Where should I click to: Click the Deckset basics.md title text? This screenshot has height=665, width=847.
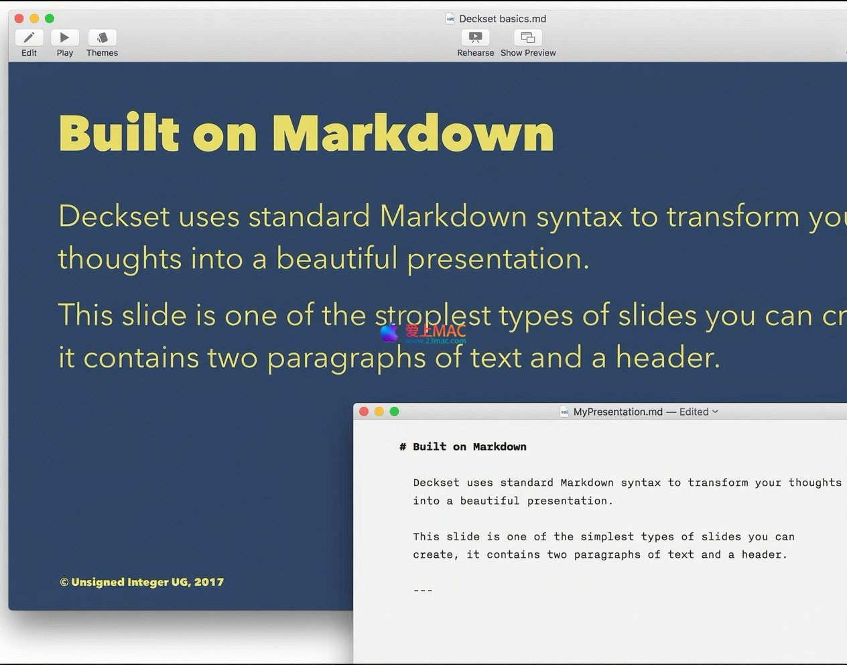[503, 19]
